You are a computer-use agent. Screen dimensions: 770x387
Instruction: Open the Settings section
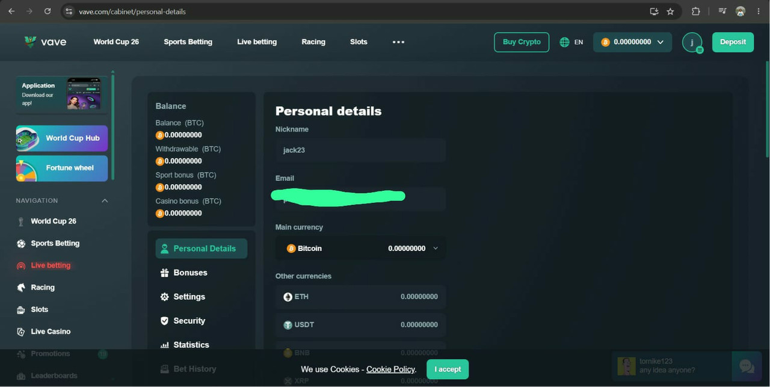tap(189, 297)
